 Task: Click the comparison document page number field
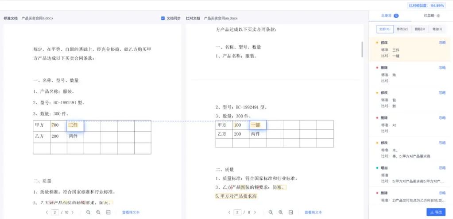(237, 212)
